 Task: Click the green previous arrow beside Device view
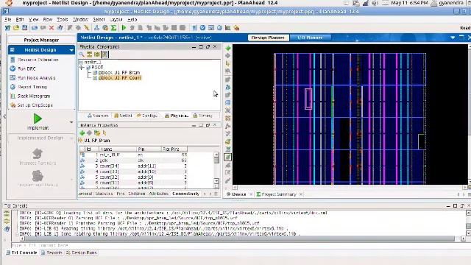(228, 48)
